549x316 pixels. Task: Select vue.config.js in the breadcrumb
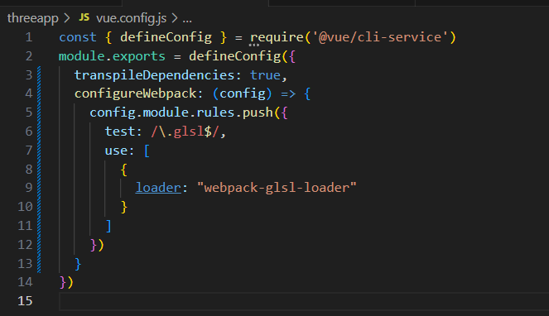click(132, 18)
